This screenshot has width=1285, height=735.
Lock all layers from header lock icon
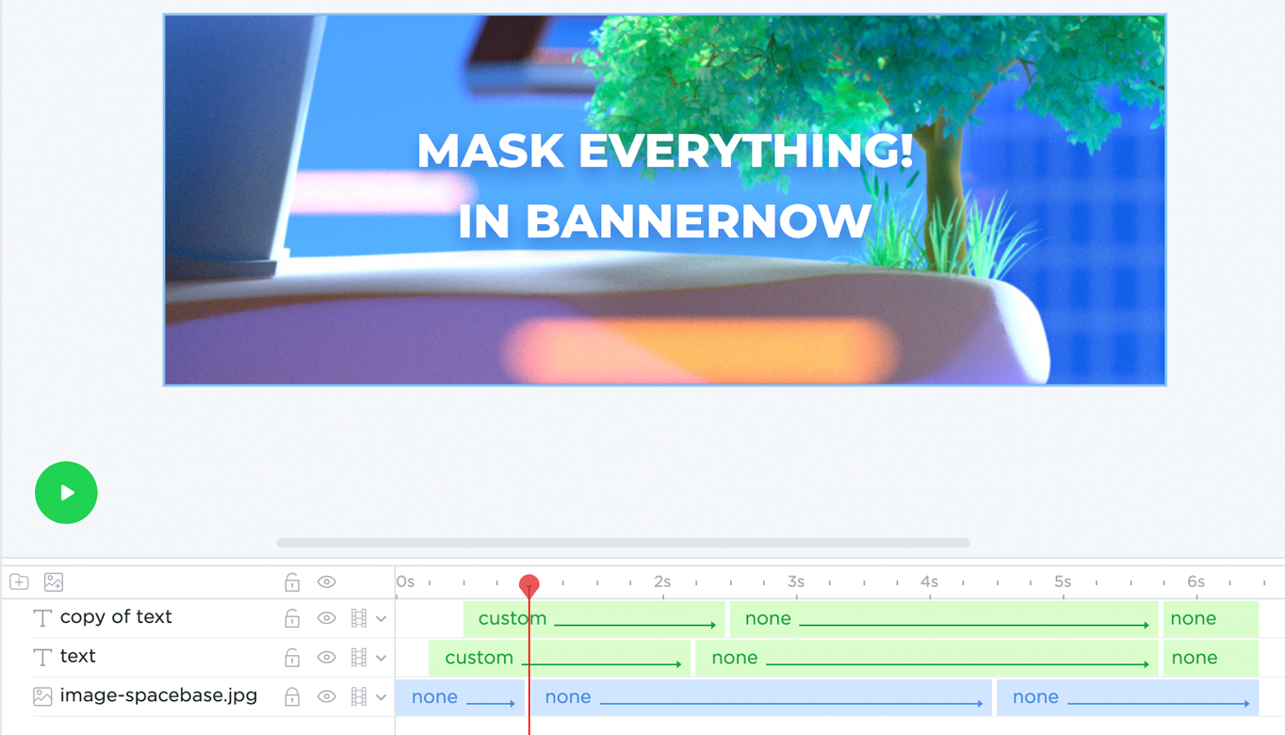pyautogui.click(x=292, y=581)
